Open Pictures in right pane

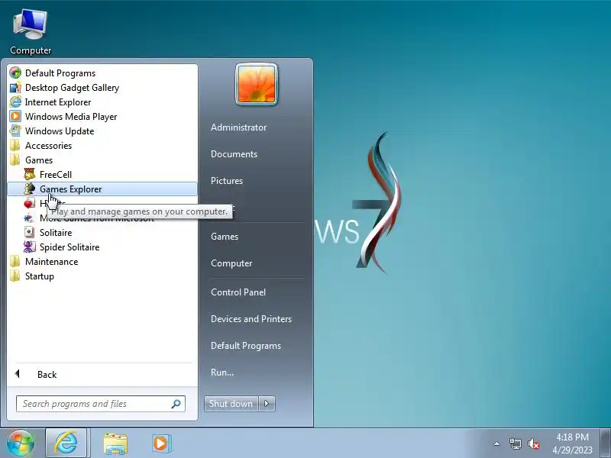point(227,181)
